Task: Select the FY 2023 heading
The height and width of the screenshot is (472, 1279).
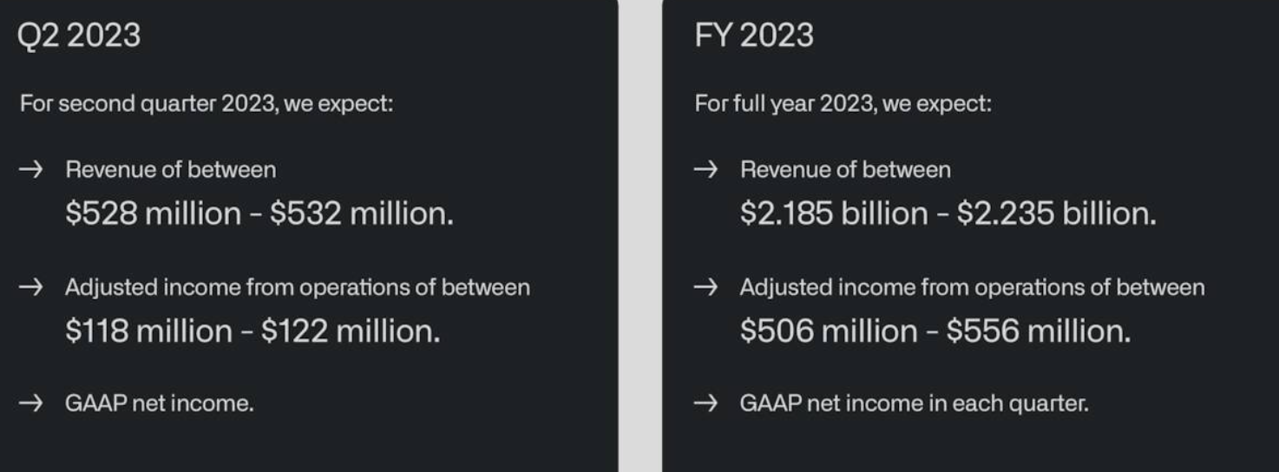Action: point(754,36)
